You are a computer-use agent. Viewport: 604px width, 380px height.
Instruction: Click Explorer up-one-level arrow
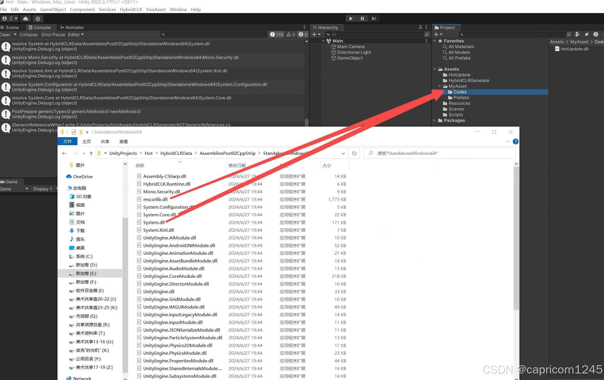tap(91, 153)
